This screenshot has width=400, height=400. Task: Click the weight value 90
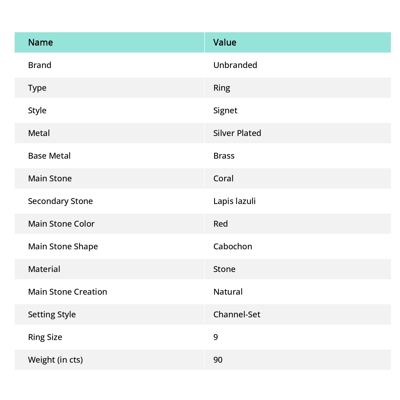218,360
